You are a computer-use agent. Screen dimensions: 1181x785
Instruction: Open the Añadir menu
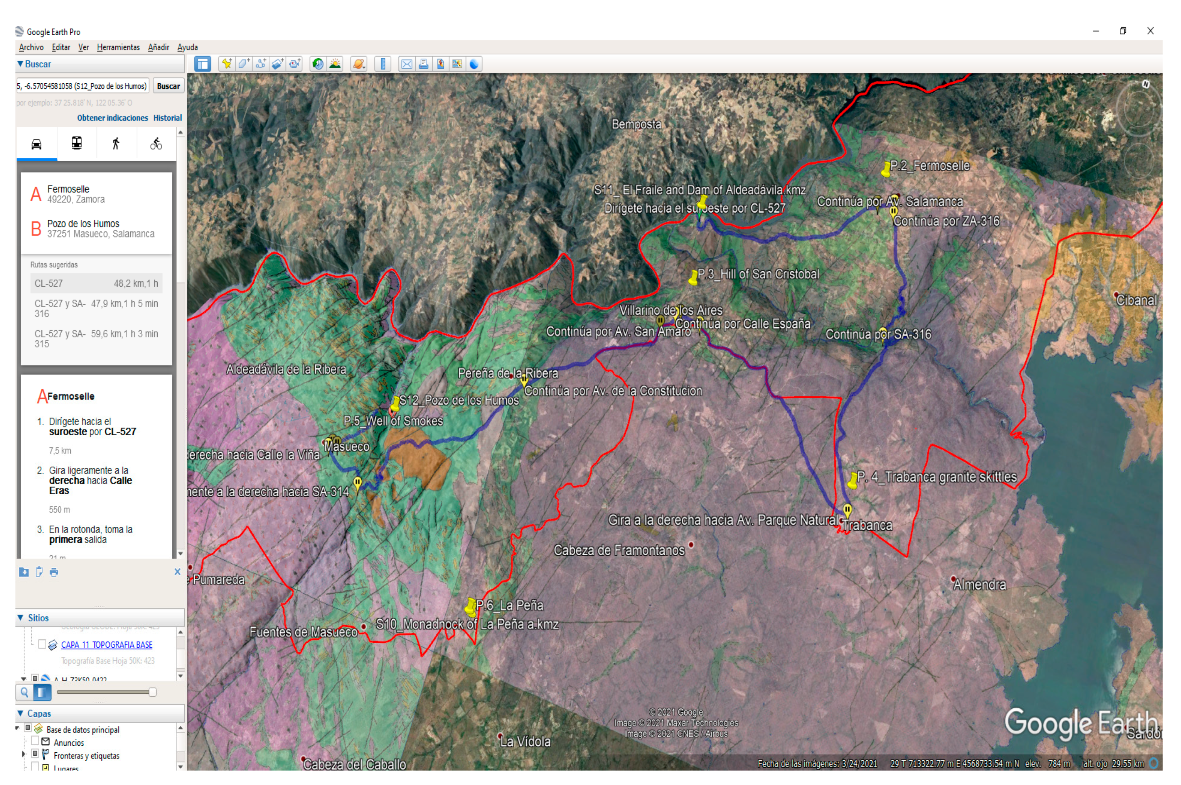tap(158, 47)
